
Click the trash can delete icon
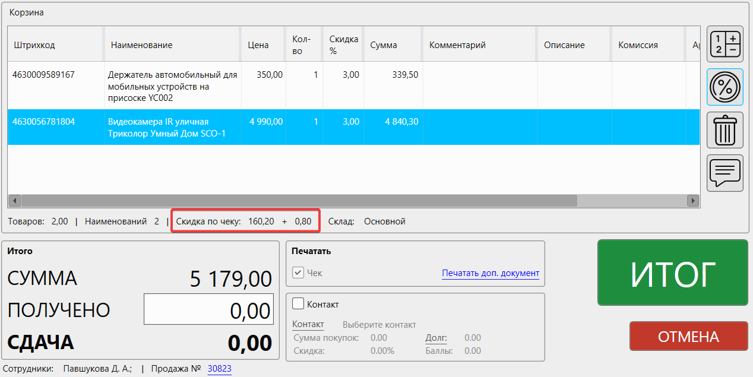click(724, 130)
